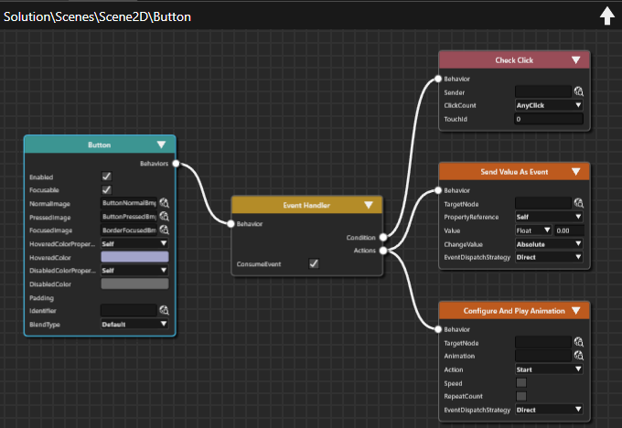Click the TouchId input field
The height and width of the screenshot is (428, 622).
pyautogui.click(x=549, y=119)
